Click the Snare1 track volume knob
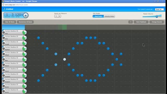The width and height of the screenshot is (167, 94). click(25, 81)
